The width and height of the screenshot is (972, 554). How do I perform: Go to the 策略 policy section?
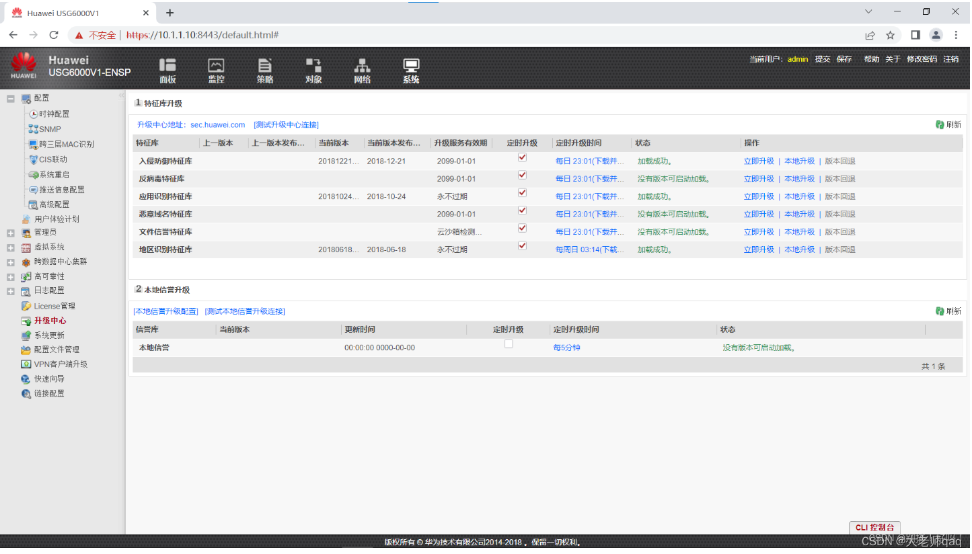[x=265, y=71]
